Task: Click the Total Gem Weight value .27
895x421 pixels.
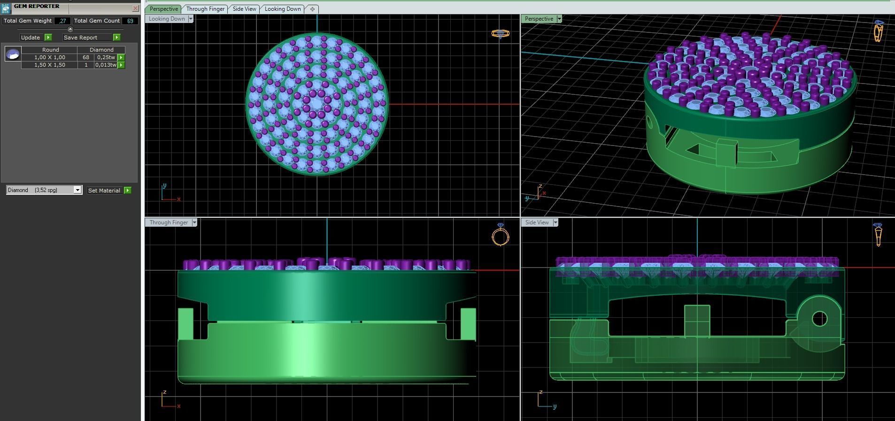Action: point(62,21)
